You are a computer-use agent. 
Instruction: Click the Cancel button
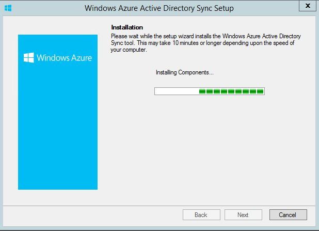click(x=288, y=214)
